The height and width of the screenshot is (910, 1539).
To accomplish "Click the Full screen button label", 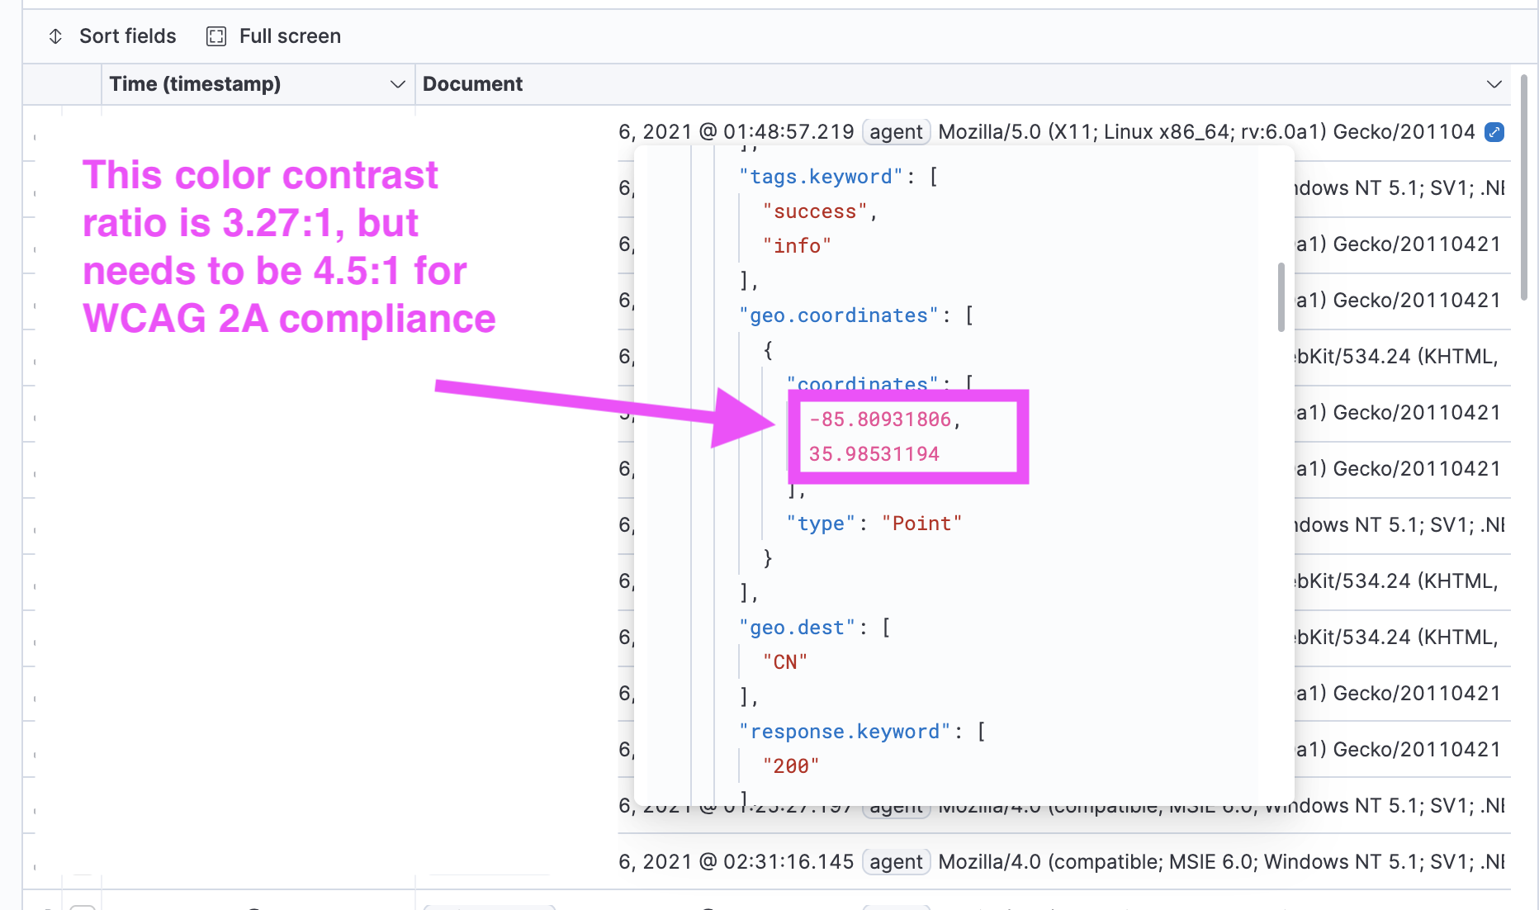I will 290,36.
